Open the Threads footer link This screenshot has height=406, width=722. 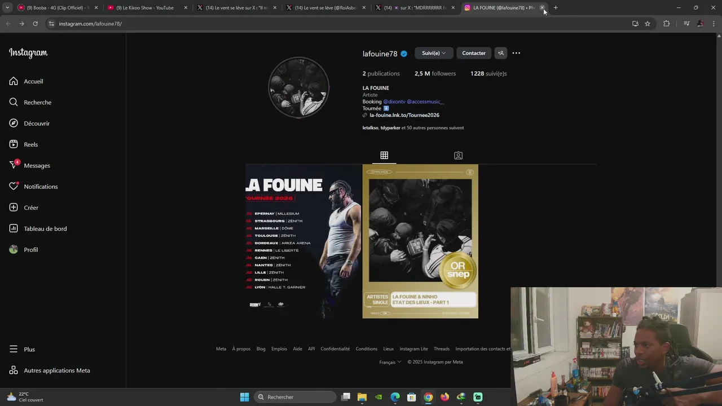pyautogui.click(x=442, y=349)
